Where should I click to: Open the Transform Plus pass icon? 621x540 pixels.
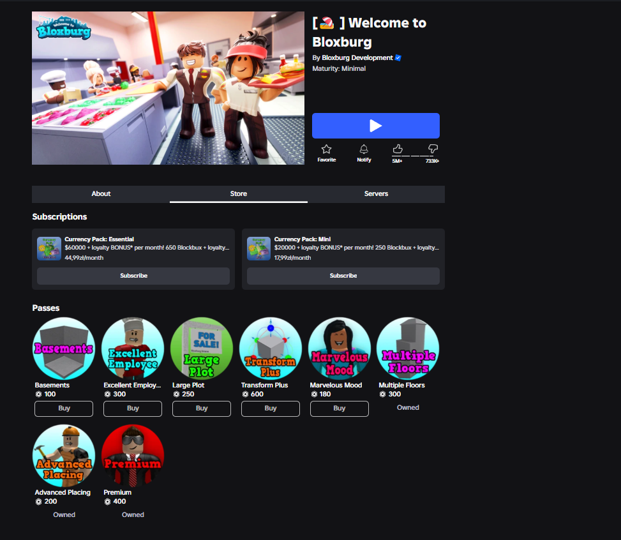coord(271,349)
